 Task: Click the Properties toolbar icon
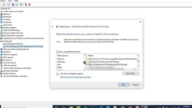pos(8,5)
